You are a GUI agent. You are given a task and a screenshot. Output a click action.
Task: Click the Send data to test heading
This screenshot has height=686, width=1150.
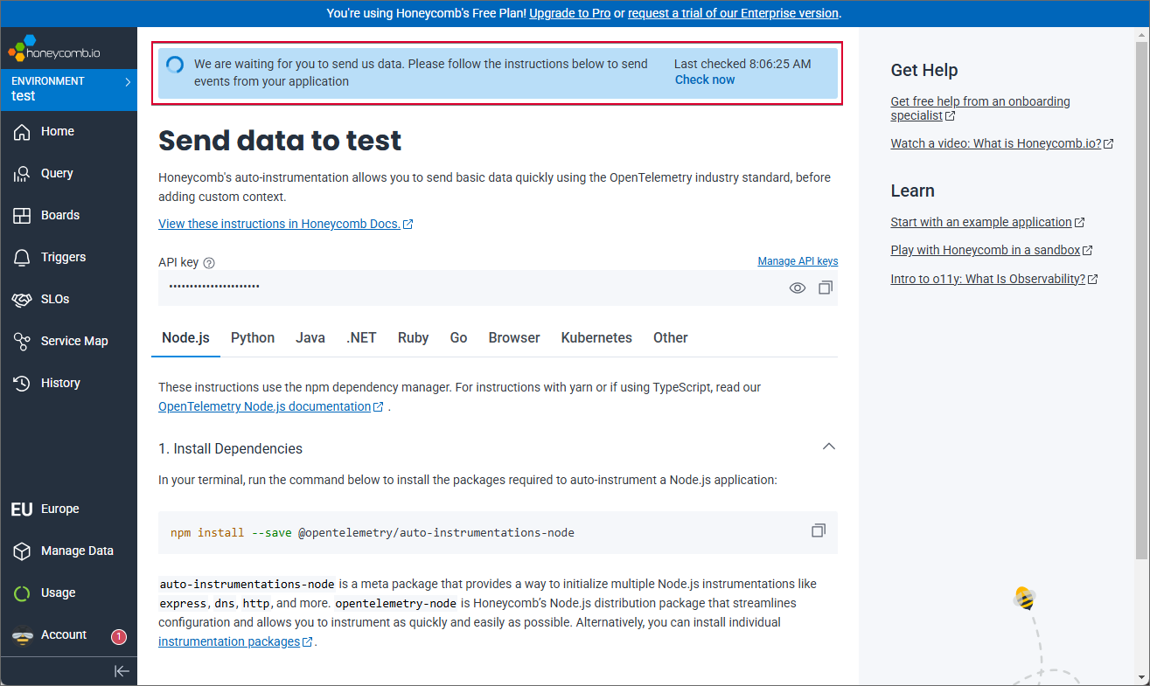coord(280,141)
